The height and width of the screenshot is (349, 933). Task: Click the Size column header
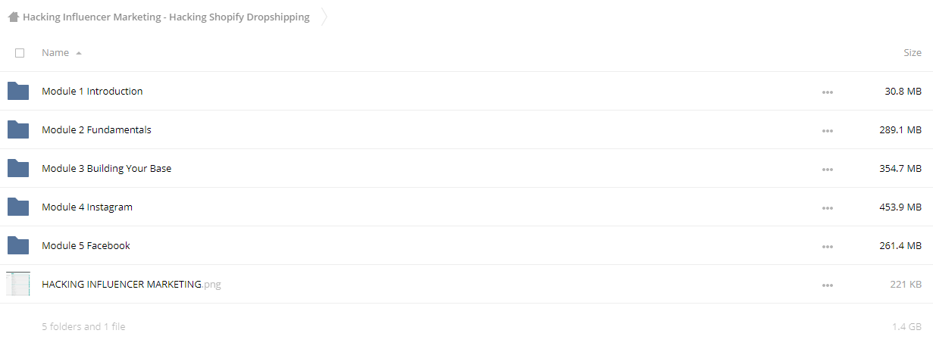[913, 53]
